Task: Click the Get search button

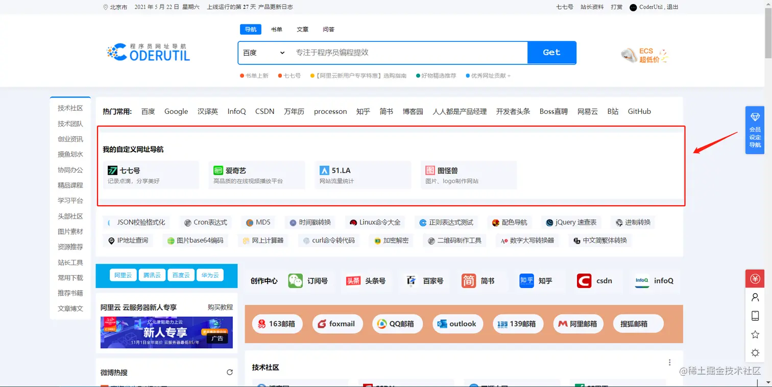Action: click(551, 53)
